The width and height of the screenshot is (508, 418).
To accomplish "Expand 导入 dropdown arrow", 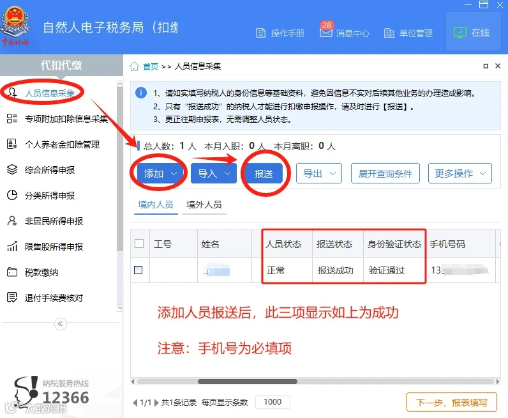I will tap(228, 174).
